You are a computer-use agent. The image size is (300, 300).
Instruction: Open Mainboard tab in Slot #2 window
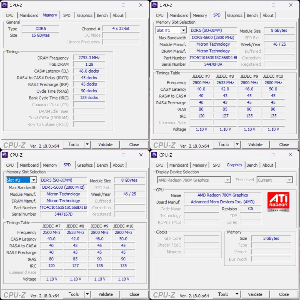29,165
